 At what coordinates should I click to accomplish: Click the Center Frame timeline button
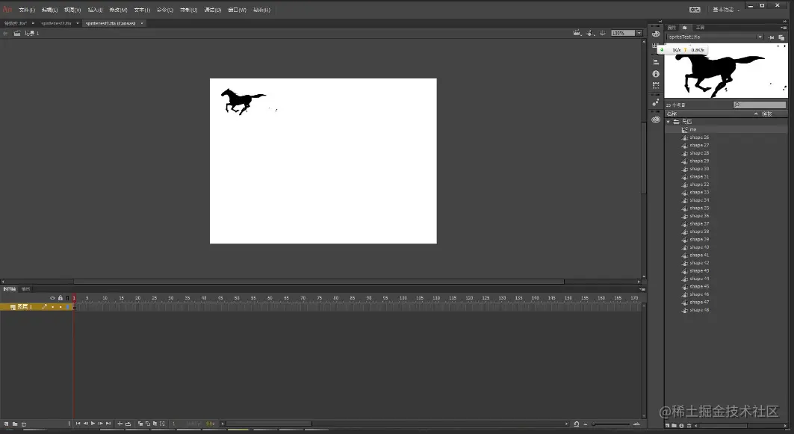point(120,424)
